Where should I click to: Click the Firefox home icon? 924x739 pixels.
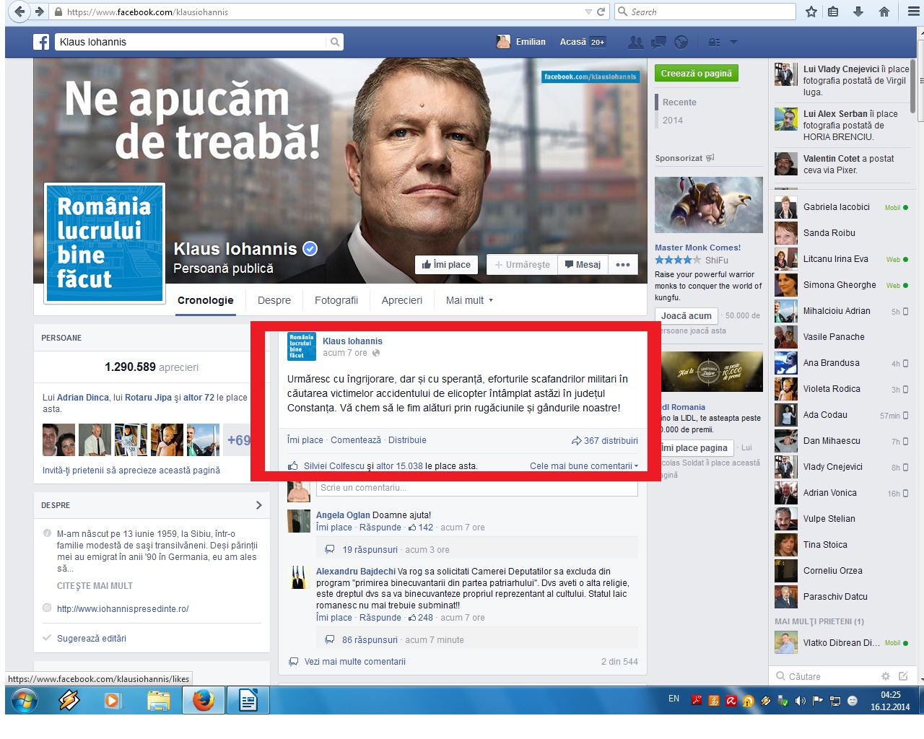(884, 12)
